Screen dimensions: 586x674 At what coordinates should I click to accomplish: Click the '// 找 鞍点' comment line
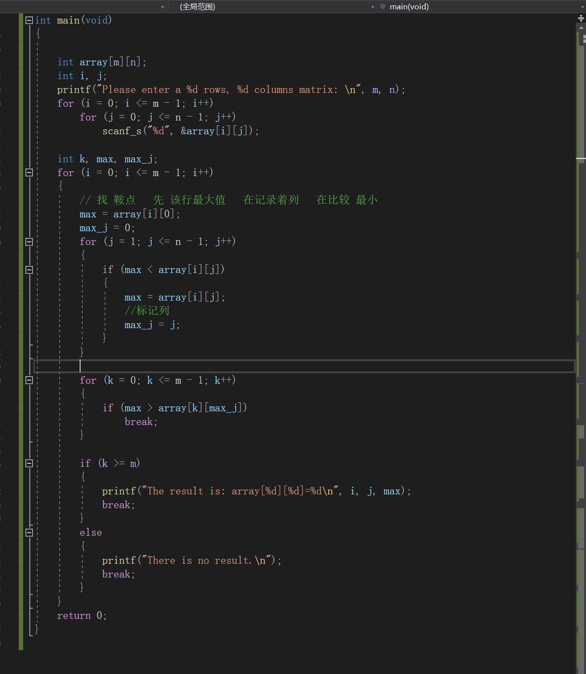click(x=229, y=200)
